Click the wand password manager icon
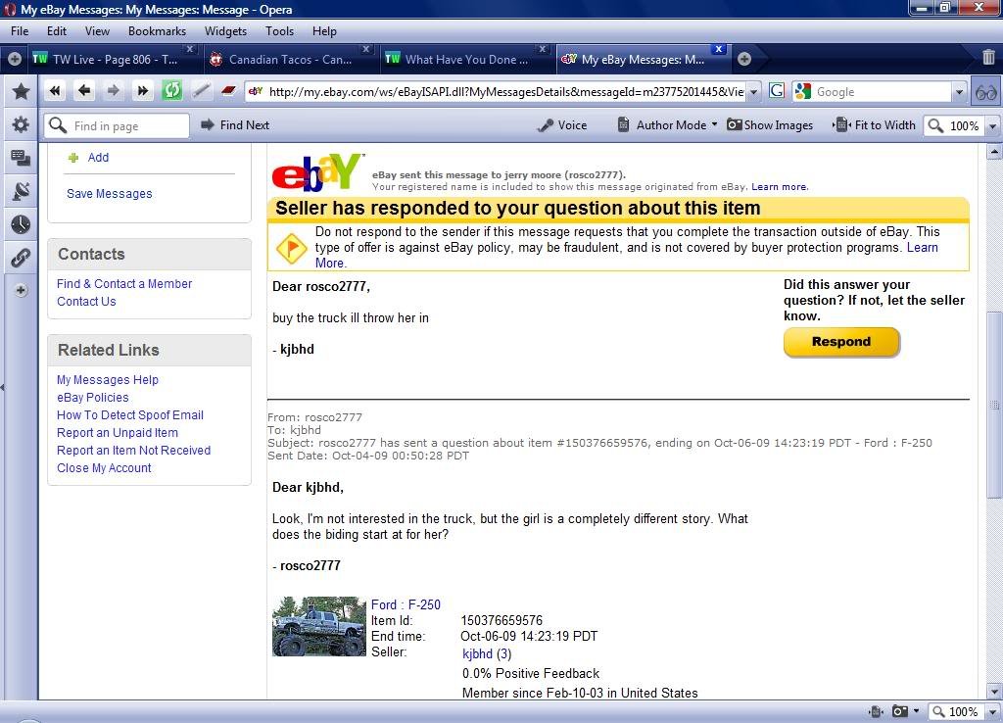The width and height of the screenshot is (1003, 723). (x=201, y=91)
